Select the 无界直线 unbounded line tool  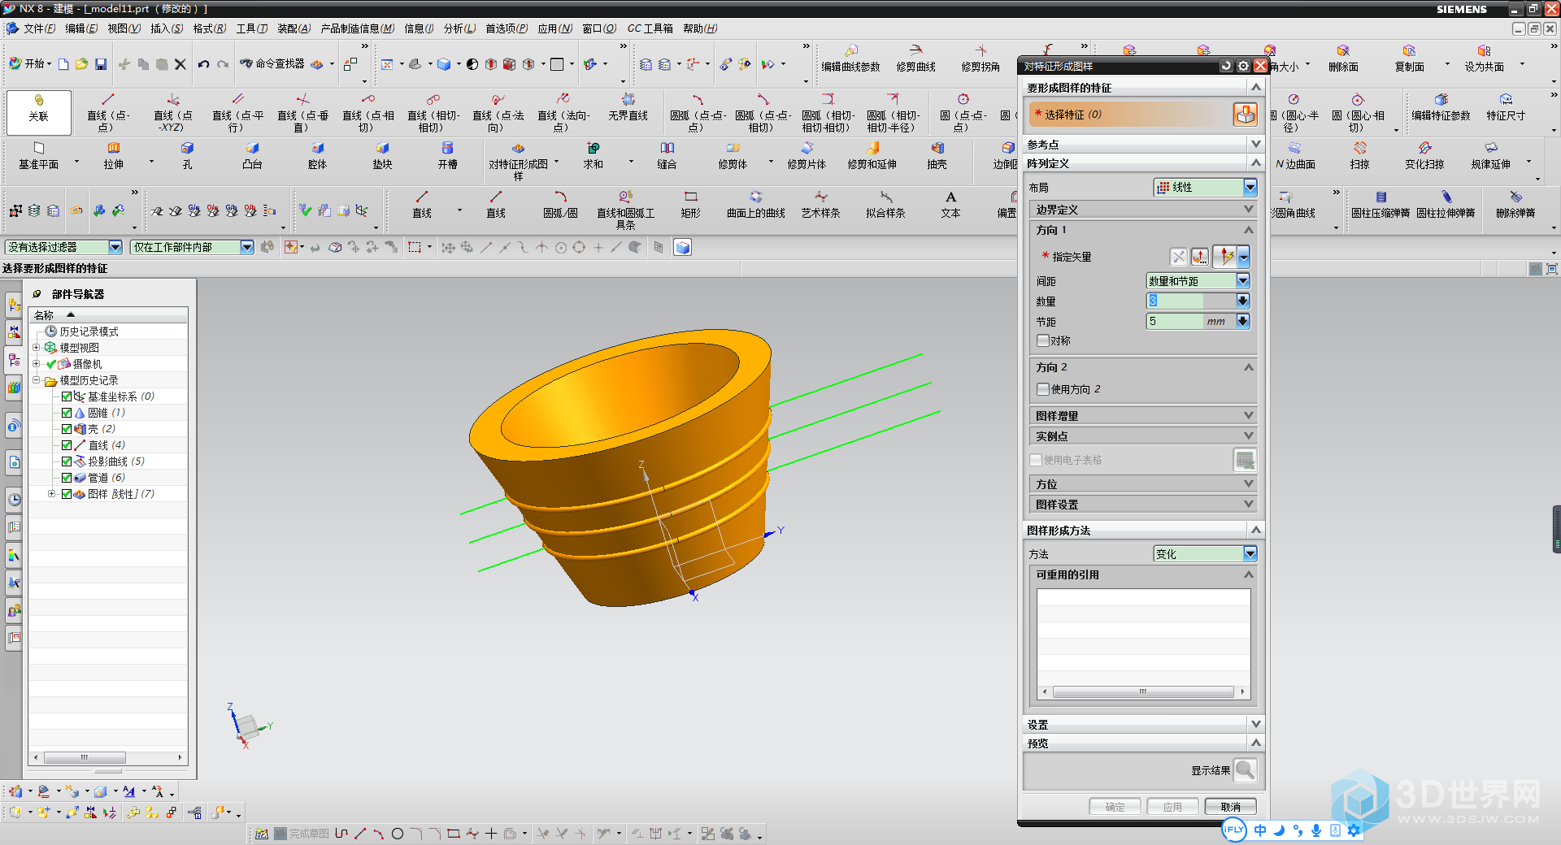click(x=628, y=107)
